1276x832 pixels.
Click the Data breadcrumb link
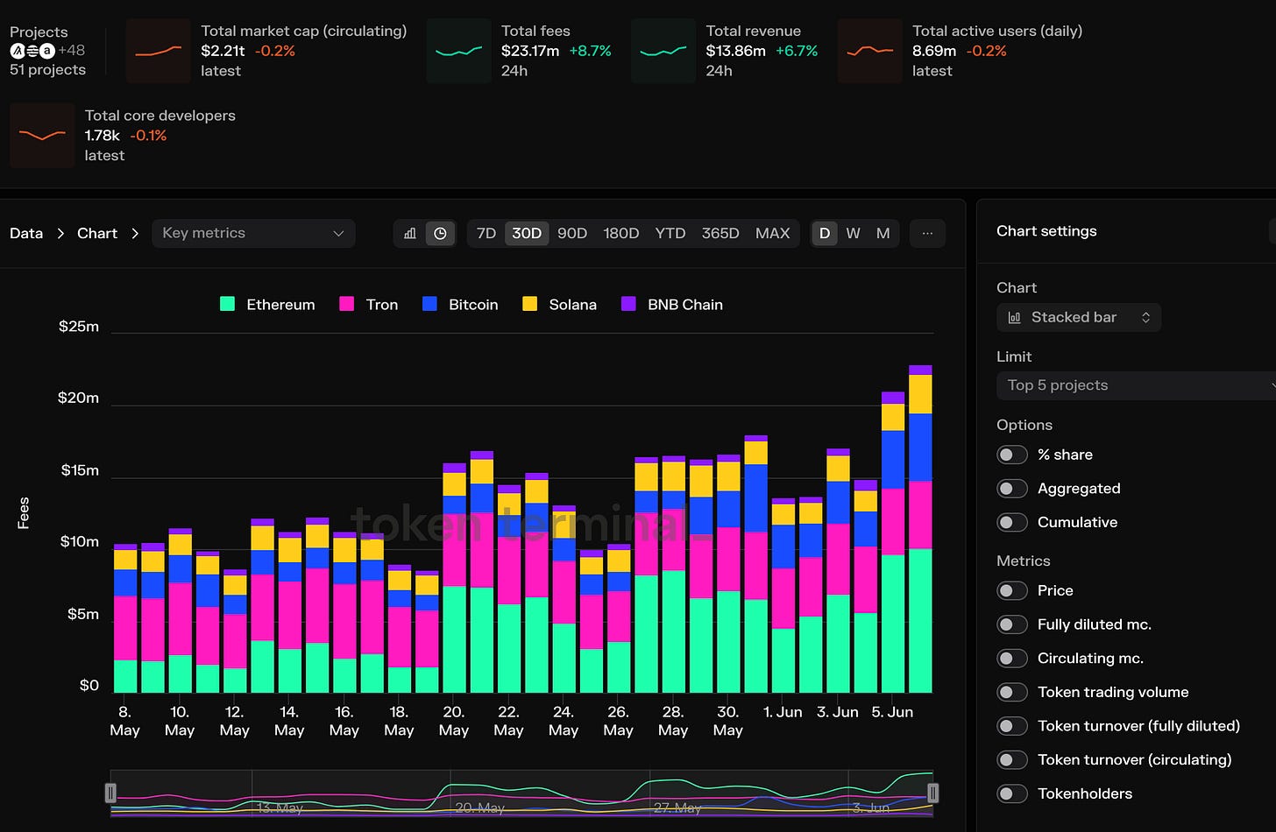click(26, 234)
